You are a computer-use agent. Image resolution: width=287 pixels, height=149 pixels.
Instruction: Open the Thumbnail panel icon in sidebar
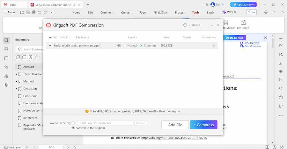pyautogui.click(x=6, y=49)
